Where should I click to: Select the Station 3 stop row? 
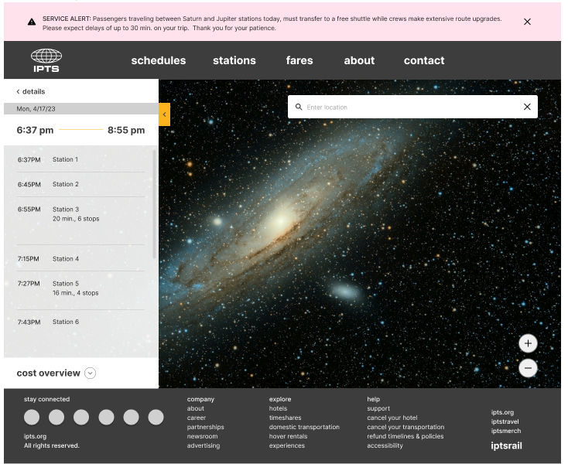(81, 222)
